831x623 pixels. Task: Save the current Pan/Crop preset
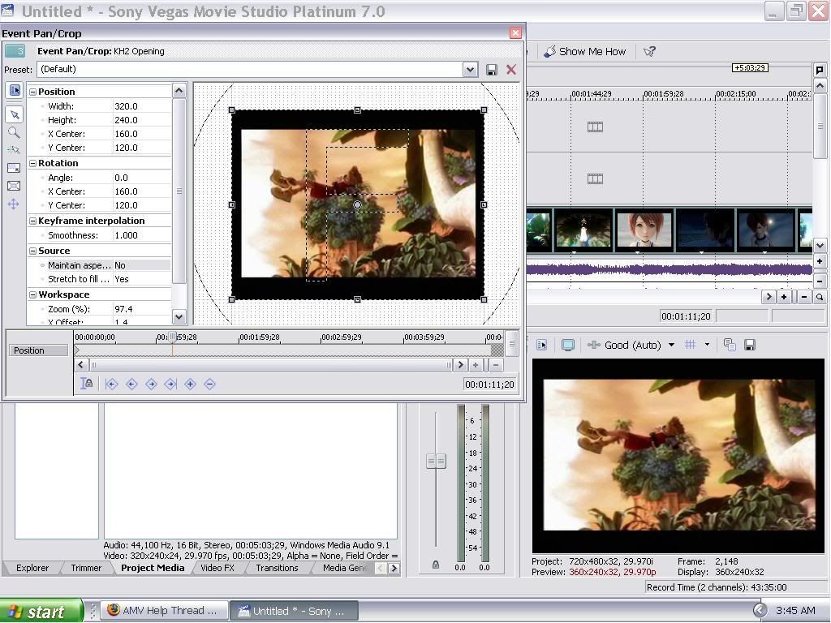tap(492, 70)
